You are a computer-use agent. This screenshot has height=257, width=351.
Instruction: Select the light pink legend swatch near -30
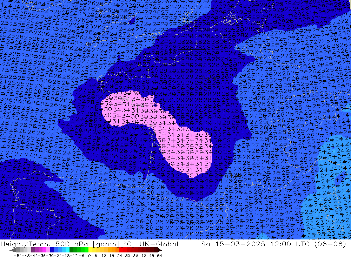click(48, 250)
